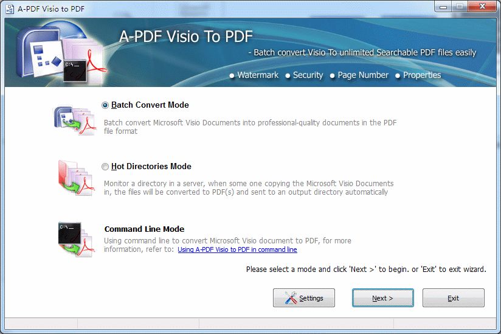Close the A-PDF Visio to PDF window
This screenshot has height=334, width=501.
(x=483, y=7)
